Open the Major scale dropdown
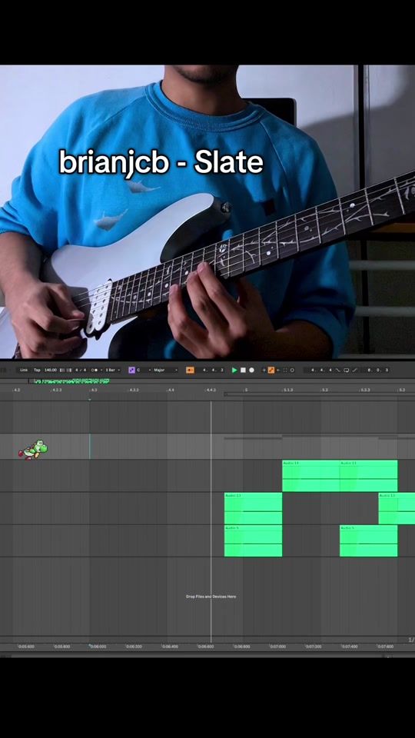The height and width of the screenshot is (738, 415). [x=165, y=370]
